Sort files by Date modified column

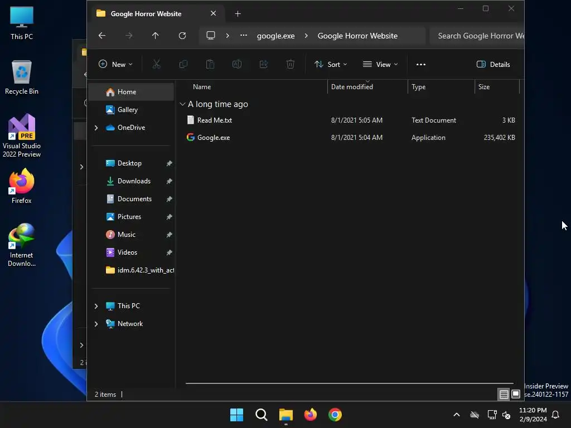(352, 87)
